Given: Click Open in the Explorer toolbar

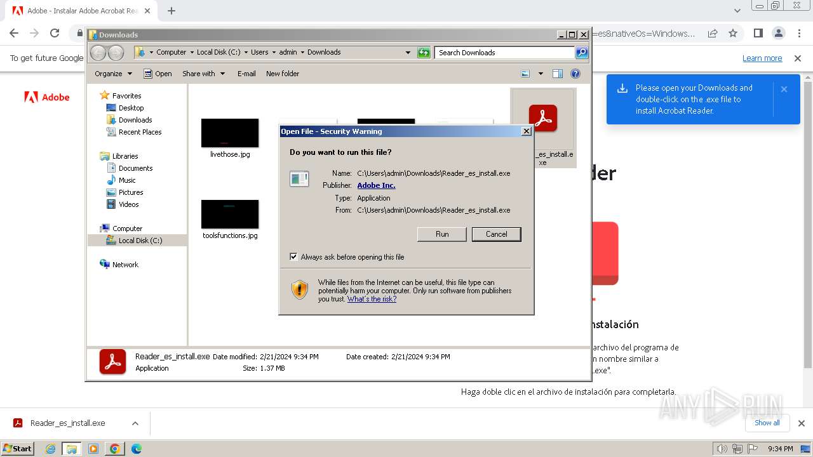Looking at the screenshot, I should click(x=158, y=74).
